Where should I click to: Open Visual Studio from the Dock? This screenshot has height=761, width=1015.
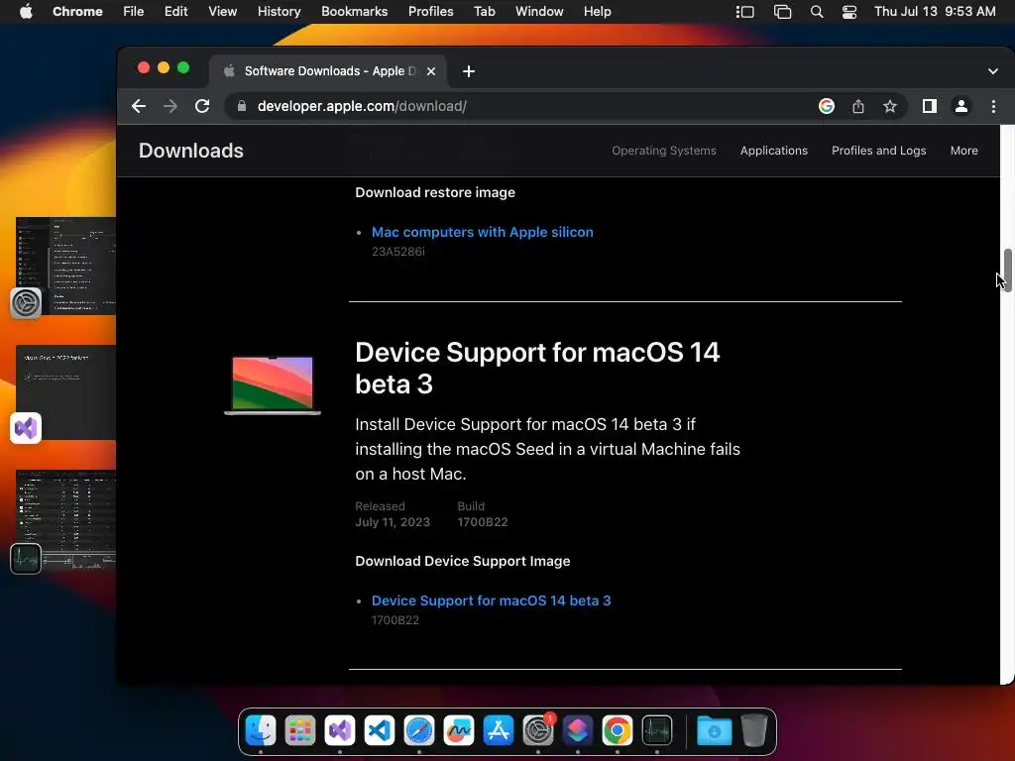click(340, 730)
